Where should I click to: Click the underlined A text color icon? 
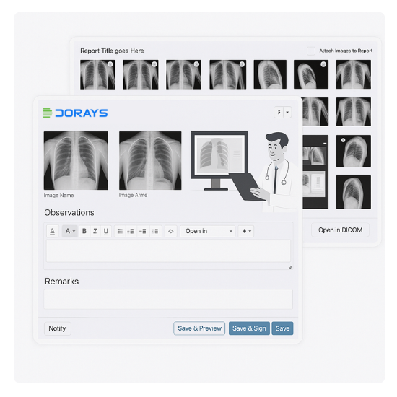point(53,231)
